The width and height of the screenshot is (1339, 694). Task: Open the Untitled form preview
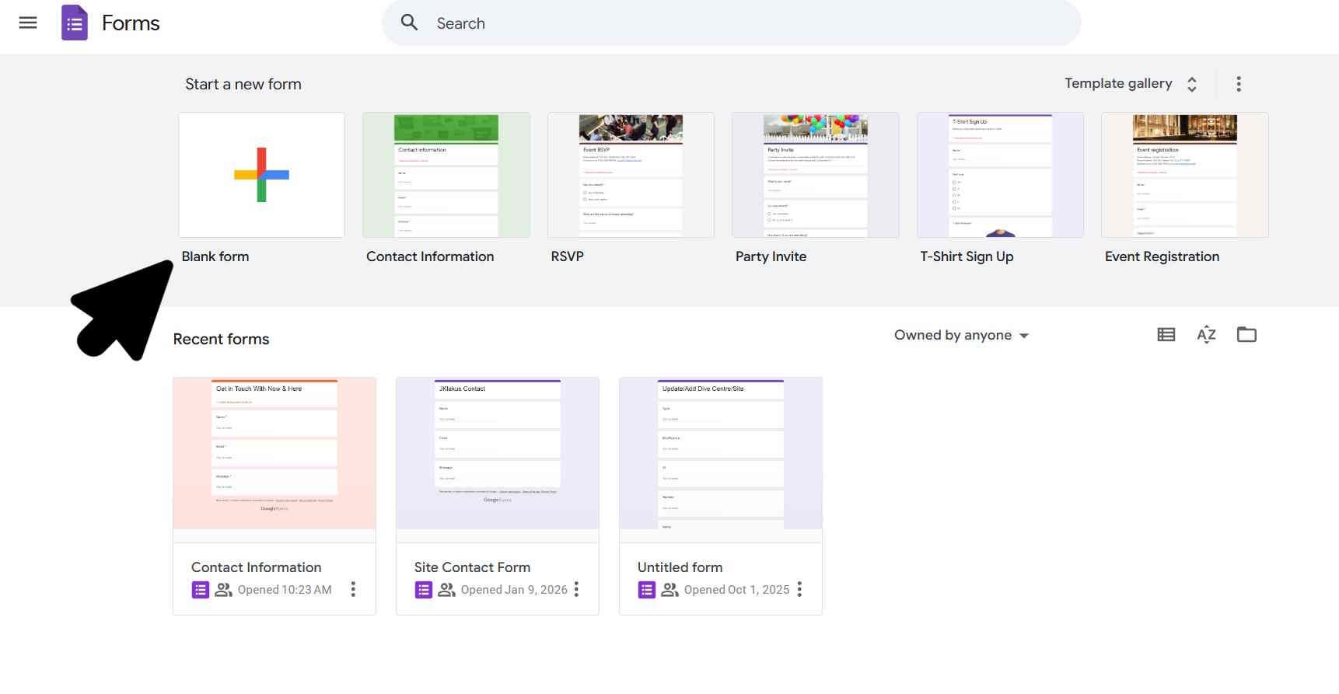[721, 454]
